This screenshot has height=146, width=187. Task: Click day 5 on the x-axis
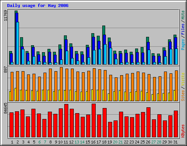(x=34, y=142)
